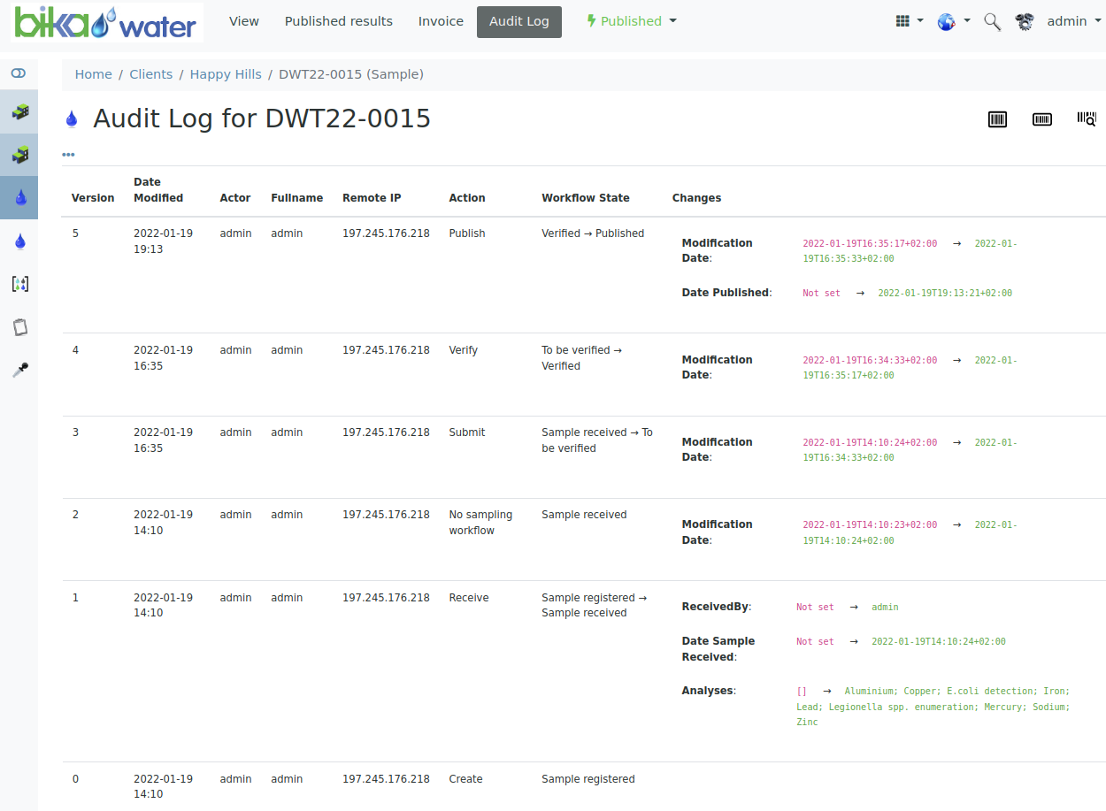Click the bracketed droplets sidebar icon

click(x=19, y=284)
